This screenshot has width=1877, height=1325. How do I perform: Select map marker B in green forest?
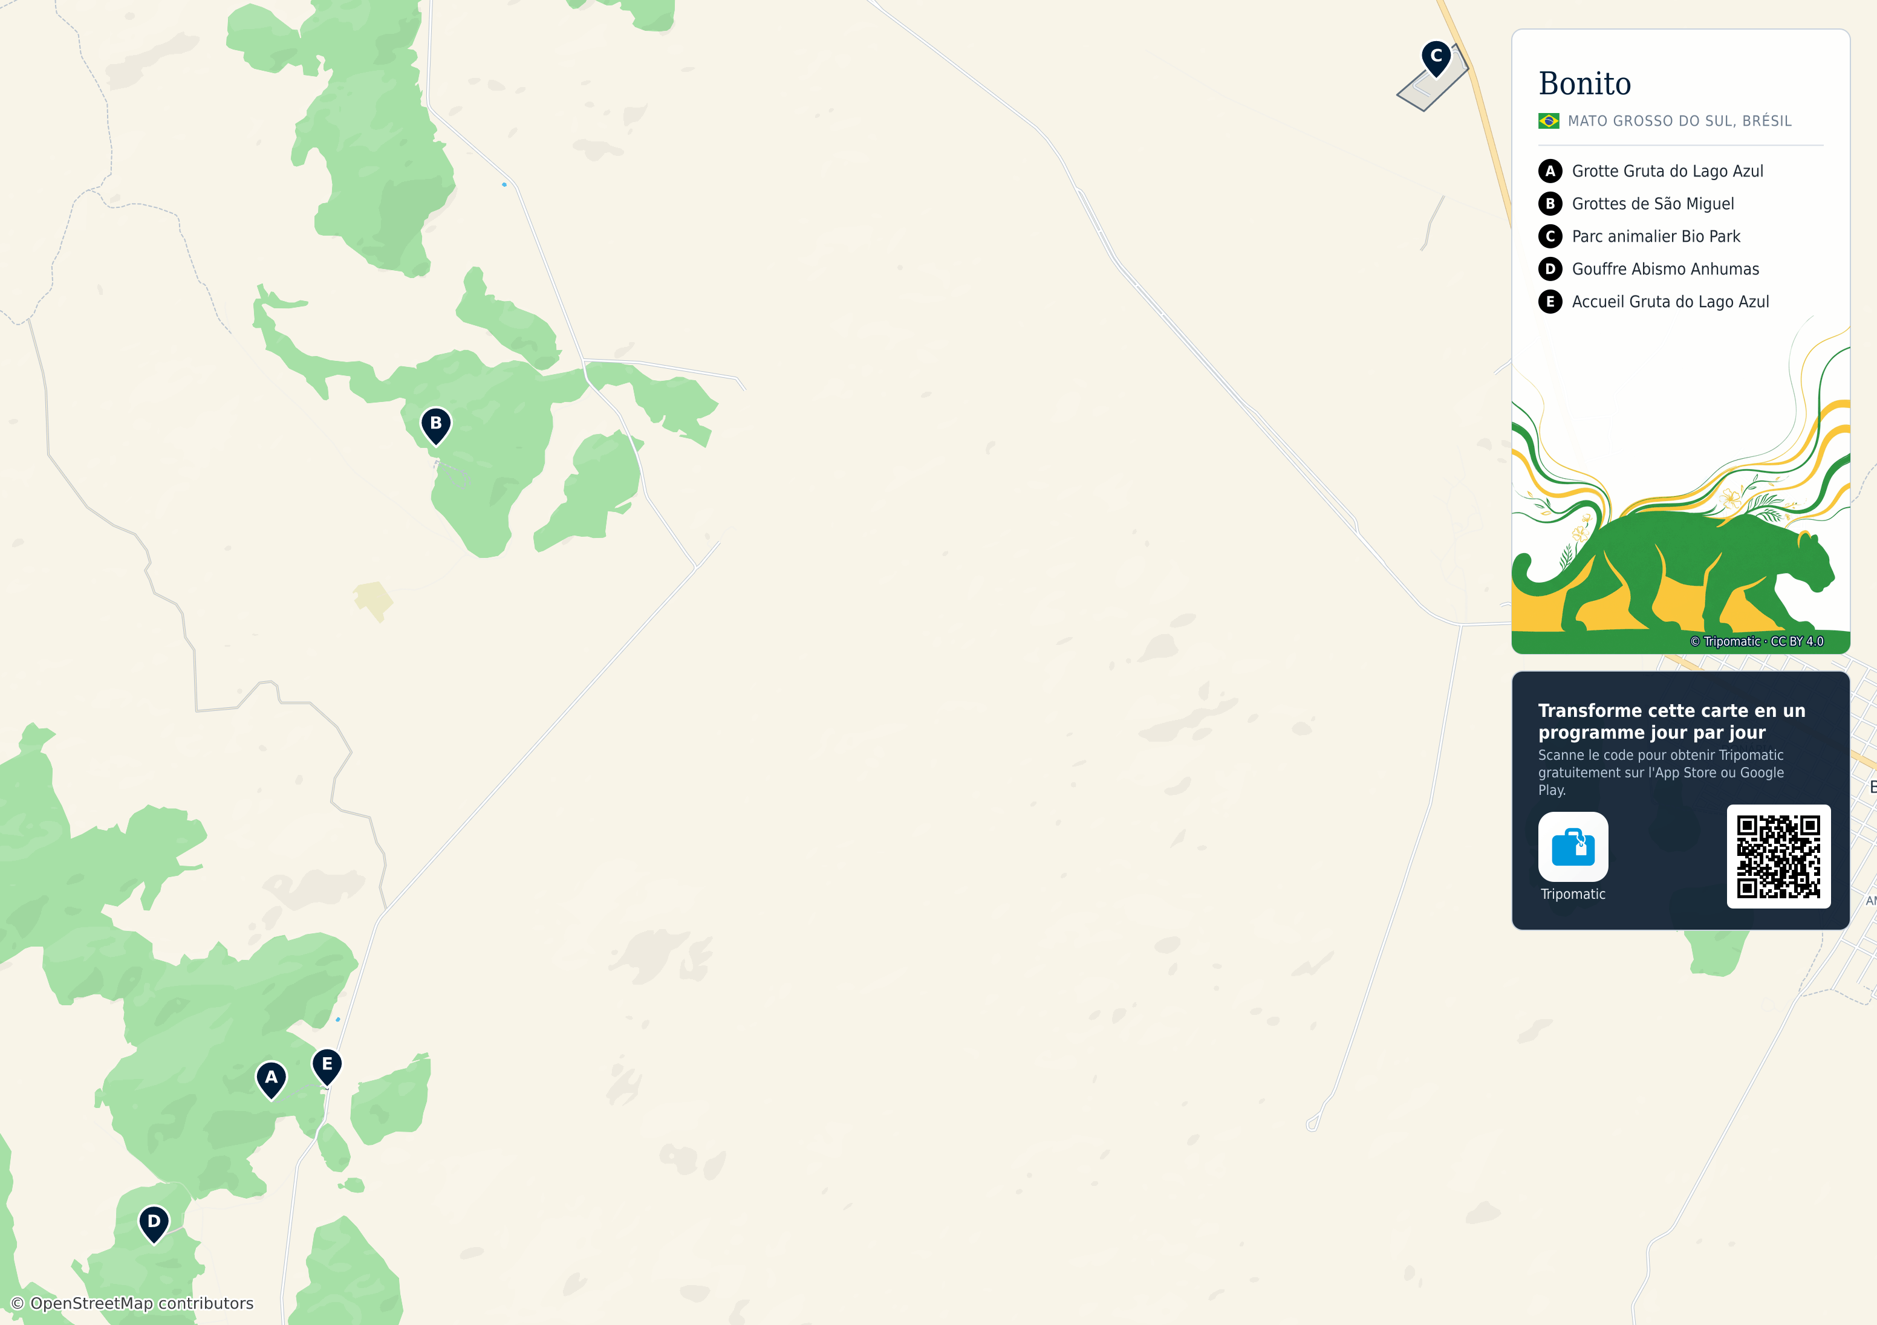tap(436, 426)
